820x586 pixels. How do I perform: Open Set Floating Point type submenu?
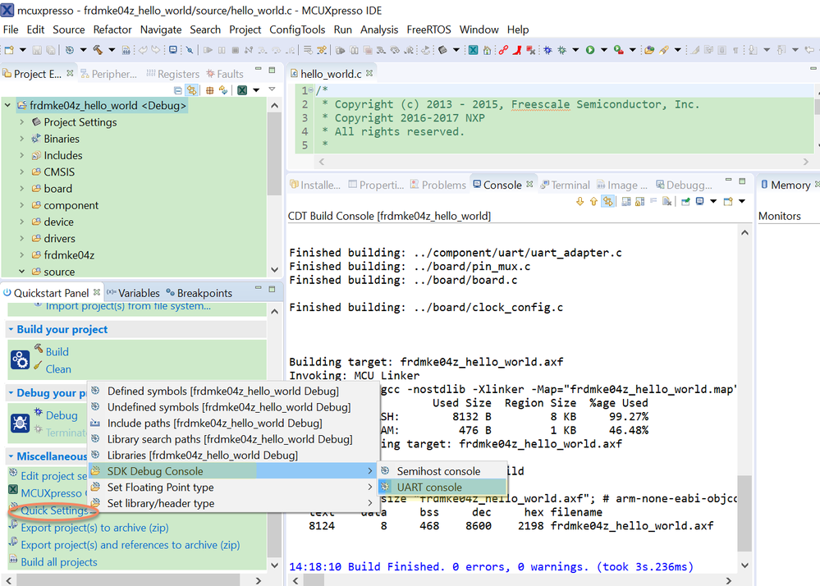click(233, 488)
